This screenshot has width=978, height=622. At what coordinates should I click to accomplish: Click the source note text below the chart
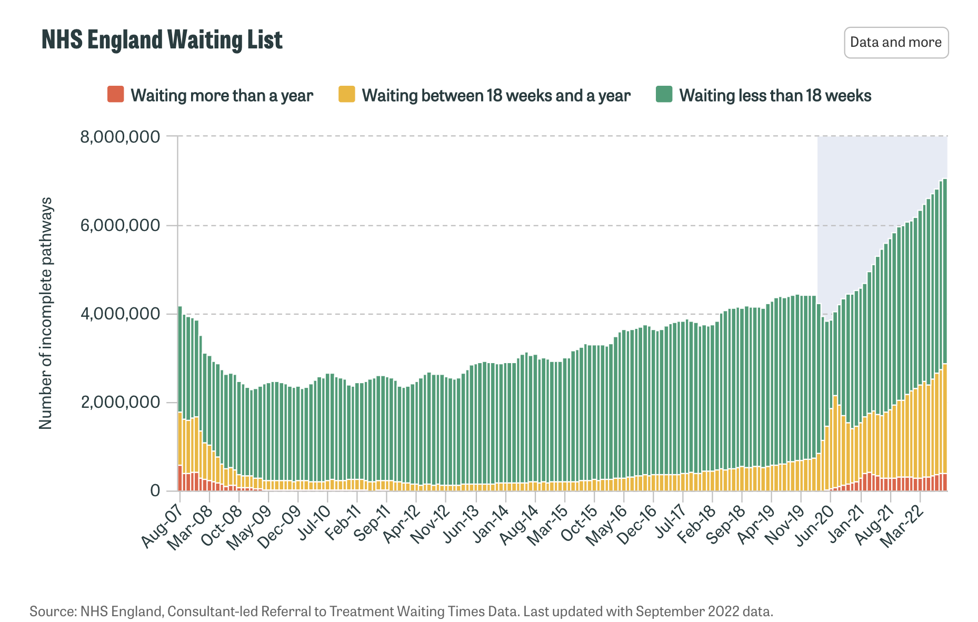[401, 611]
